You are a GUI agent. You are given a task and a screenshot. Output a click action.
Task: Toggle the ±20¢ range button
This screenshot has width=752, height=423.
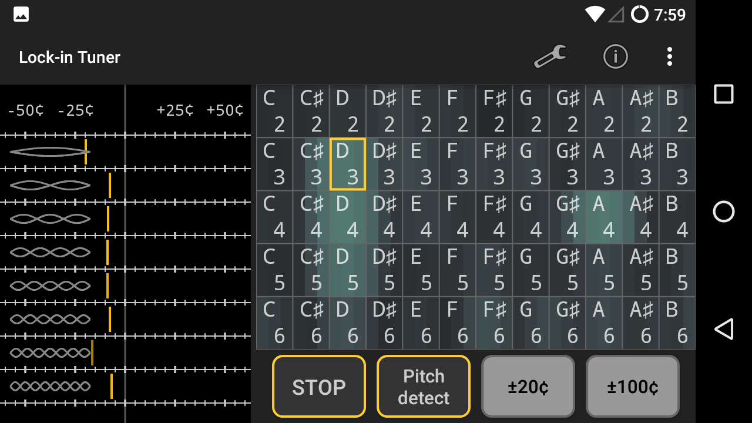click(528, 387)
